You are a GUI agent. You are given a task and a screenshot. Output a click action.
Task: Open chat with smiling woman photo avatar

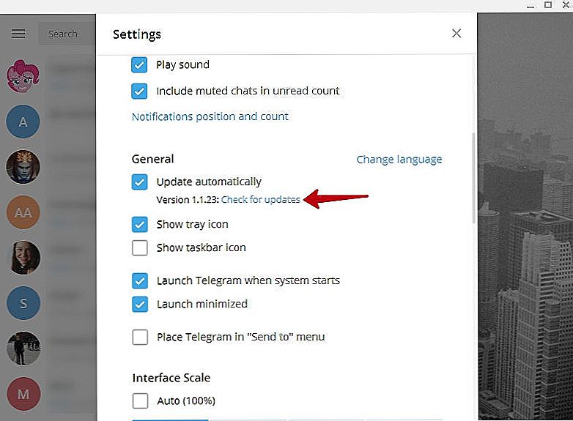[23, 258]
